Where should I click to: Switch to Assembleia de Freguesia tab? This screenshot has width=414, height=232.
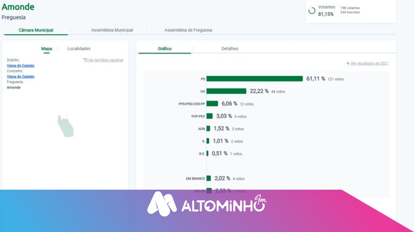(x=188, y=30)
